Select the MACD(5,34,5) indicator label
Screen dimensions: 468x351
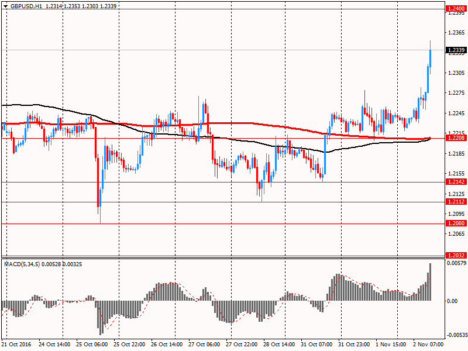click(x=22, y=264)
